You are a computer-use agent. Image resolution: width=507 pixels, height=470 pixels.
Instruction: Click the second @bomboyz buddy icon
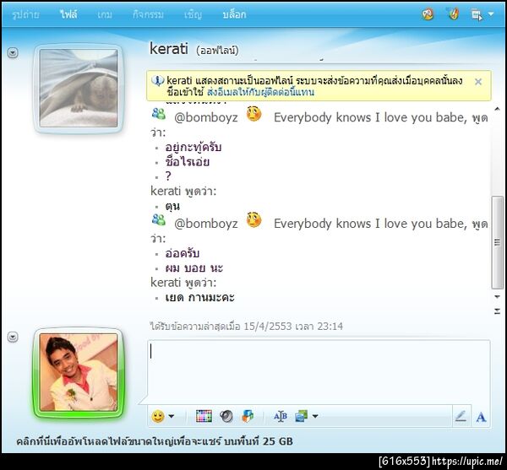(159, 220)
